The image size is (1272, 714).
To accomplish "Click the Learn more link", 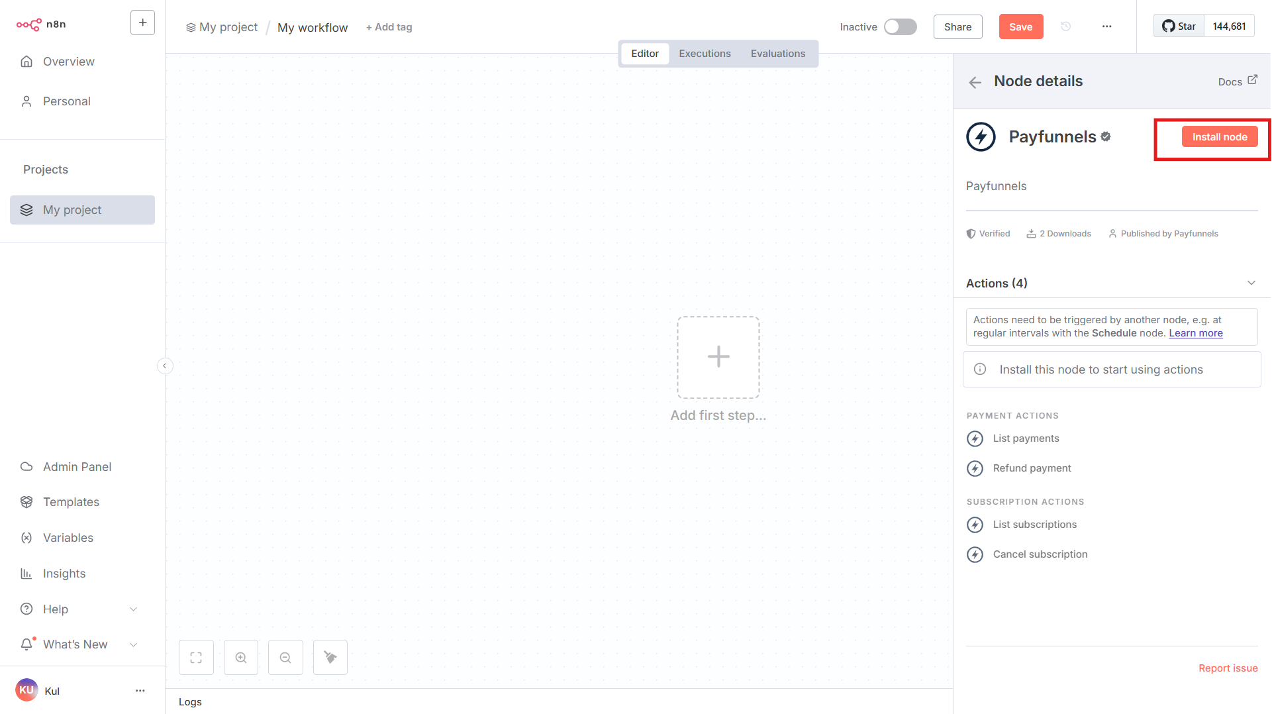I will coord(1195,333).
